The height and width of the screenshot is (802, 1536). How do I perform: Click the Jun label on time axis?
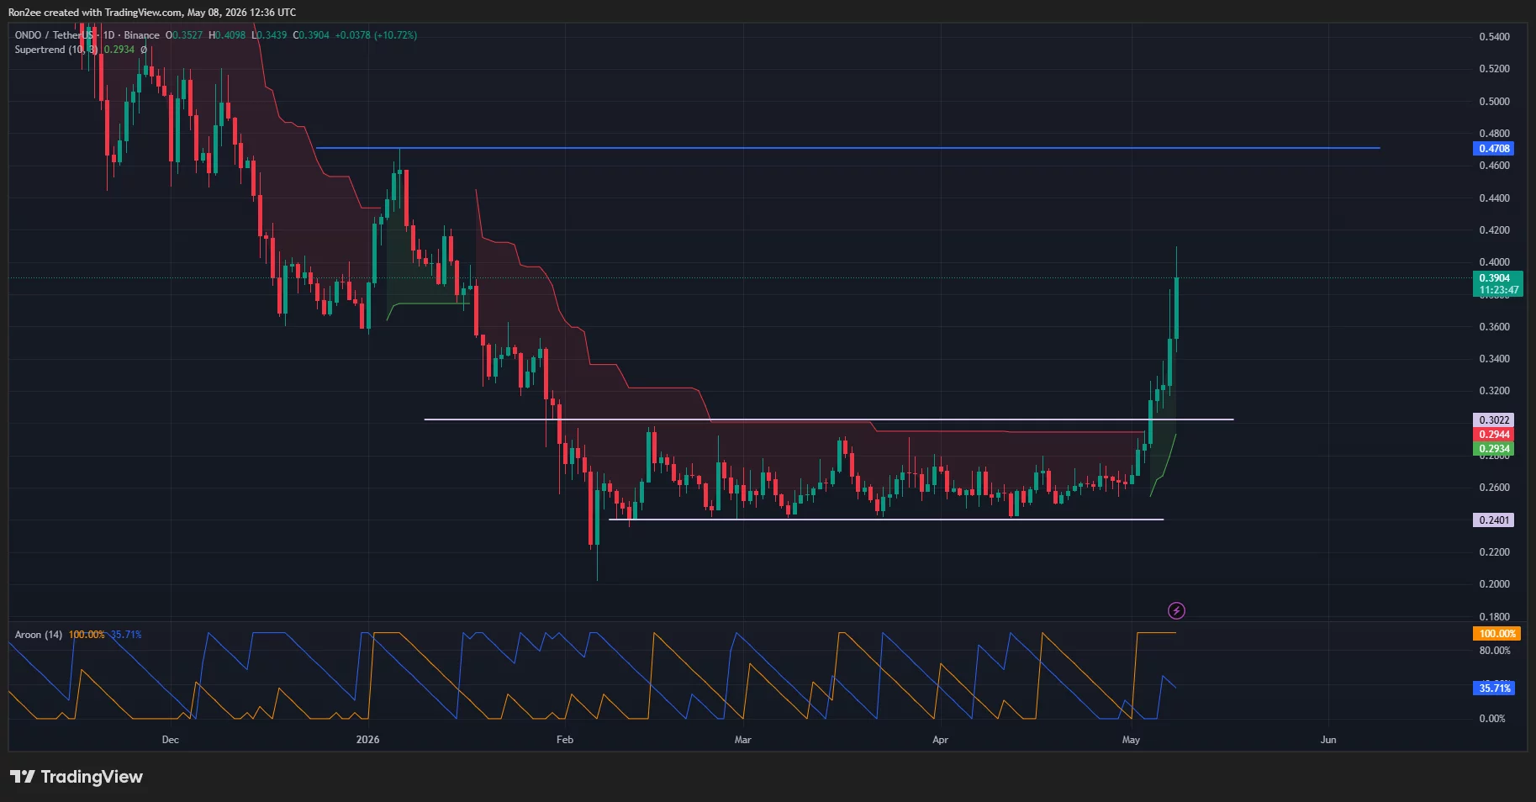coord(1328,740)
